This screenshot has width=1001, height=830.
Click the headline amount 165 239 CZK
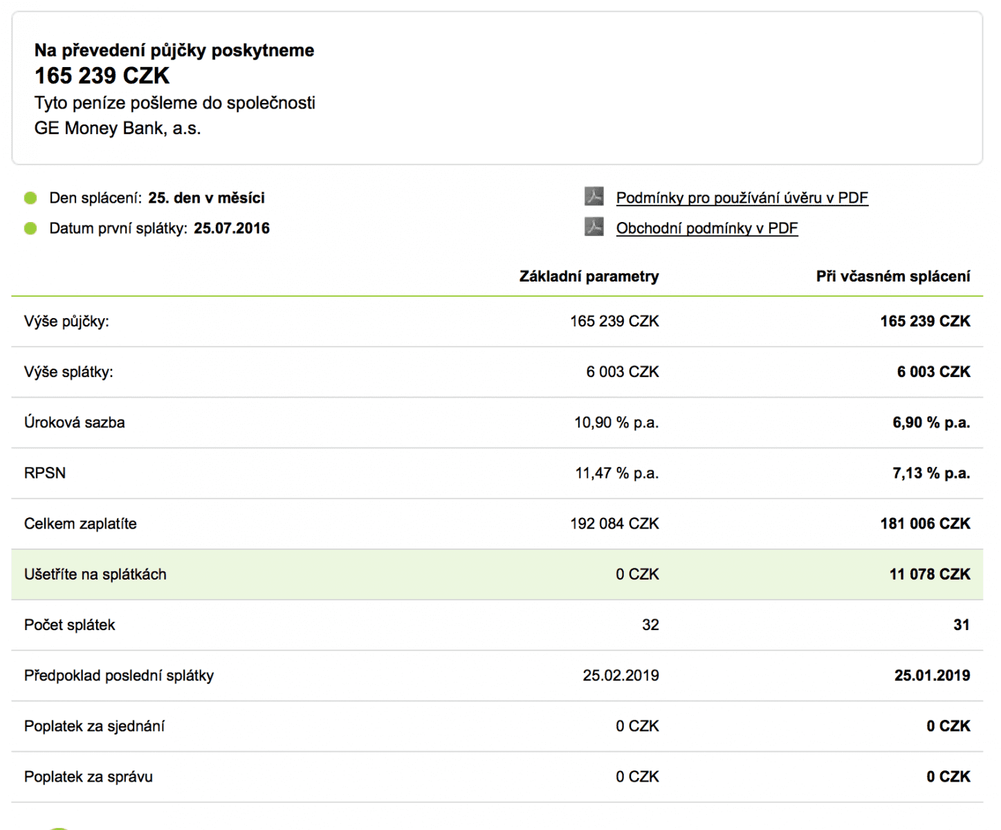point(102,75)
